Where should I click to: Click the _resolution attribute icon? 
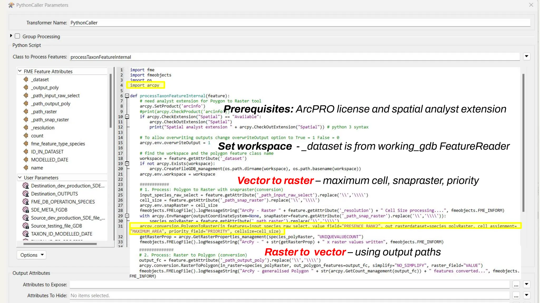pos(26,127)
